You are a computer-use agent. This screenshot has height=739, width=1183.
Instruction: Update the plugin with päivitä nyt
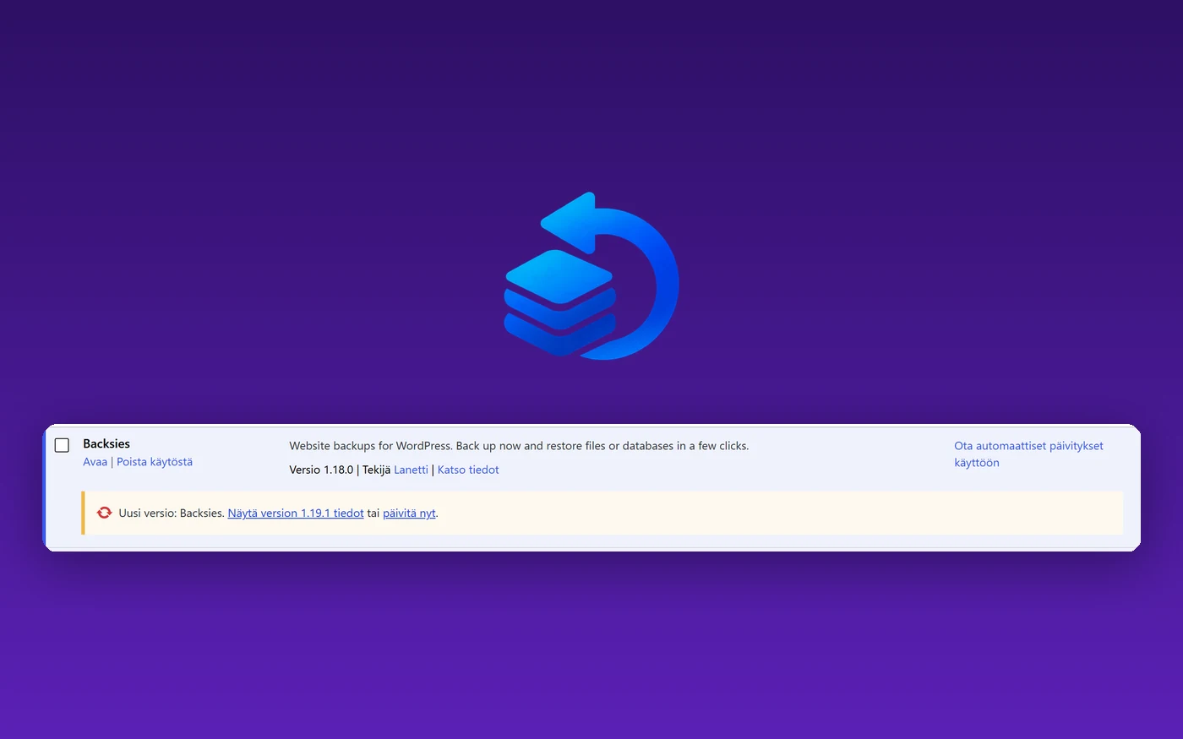(x=409, y=513)
